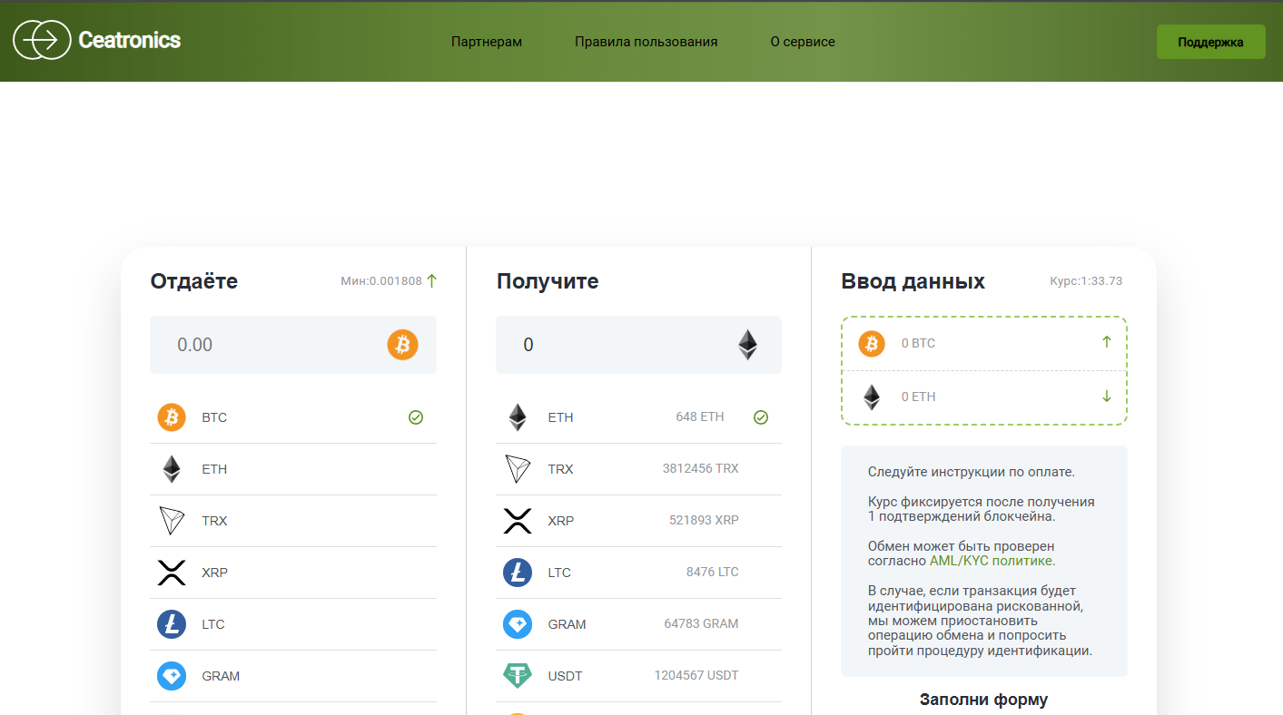
Task: Choose the LTC icon in the Получите list
Action: point(518,573)
